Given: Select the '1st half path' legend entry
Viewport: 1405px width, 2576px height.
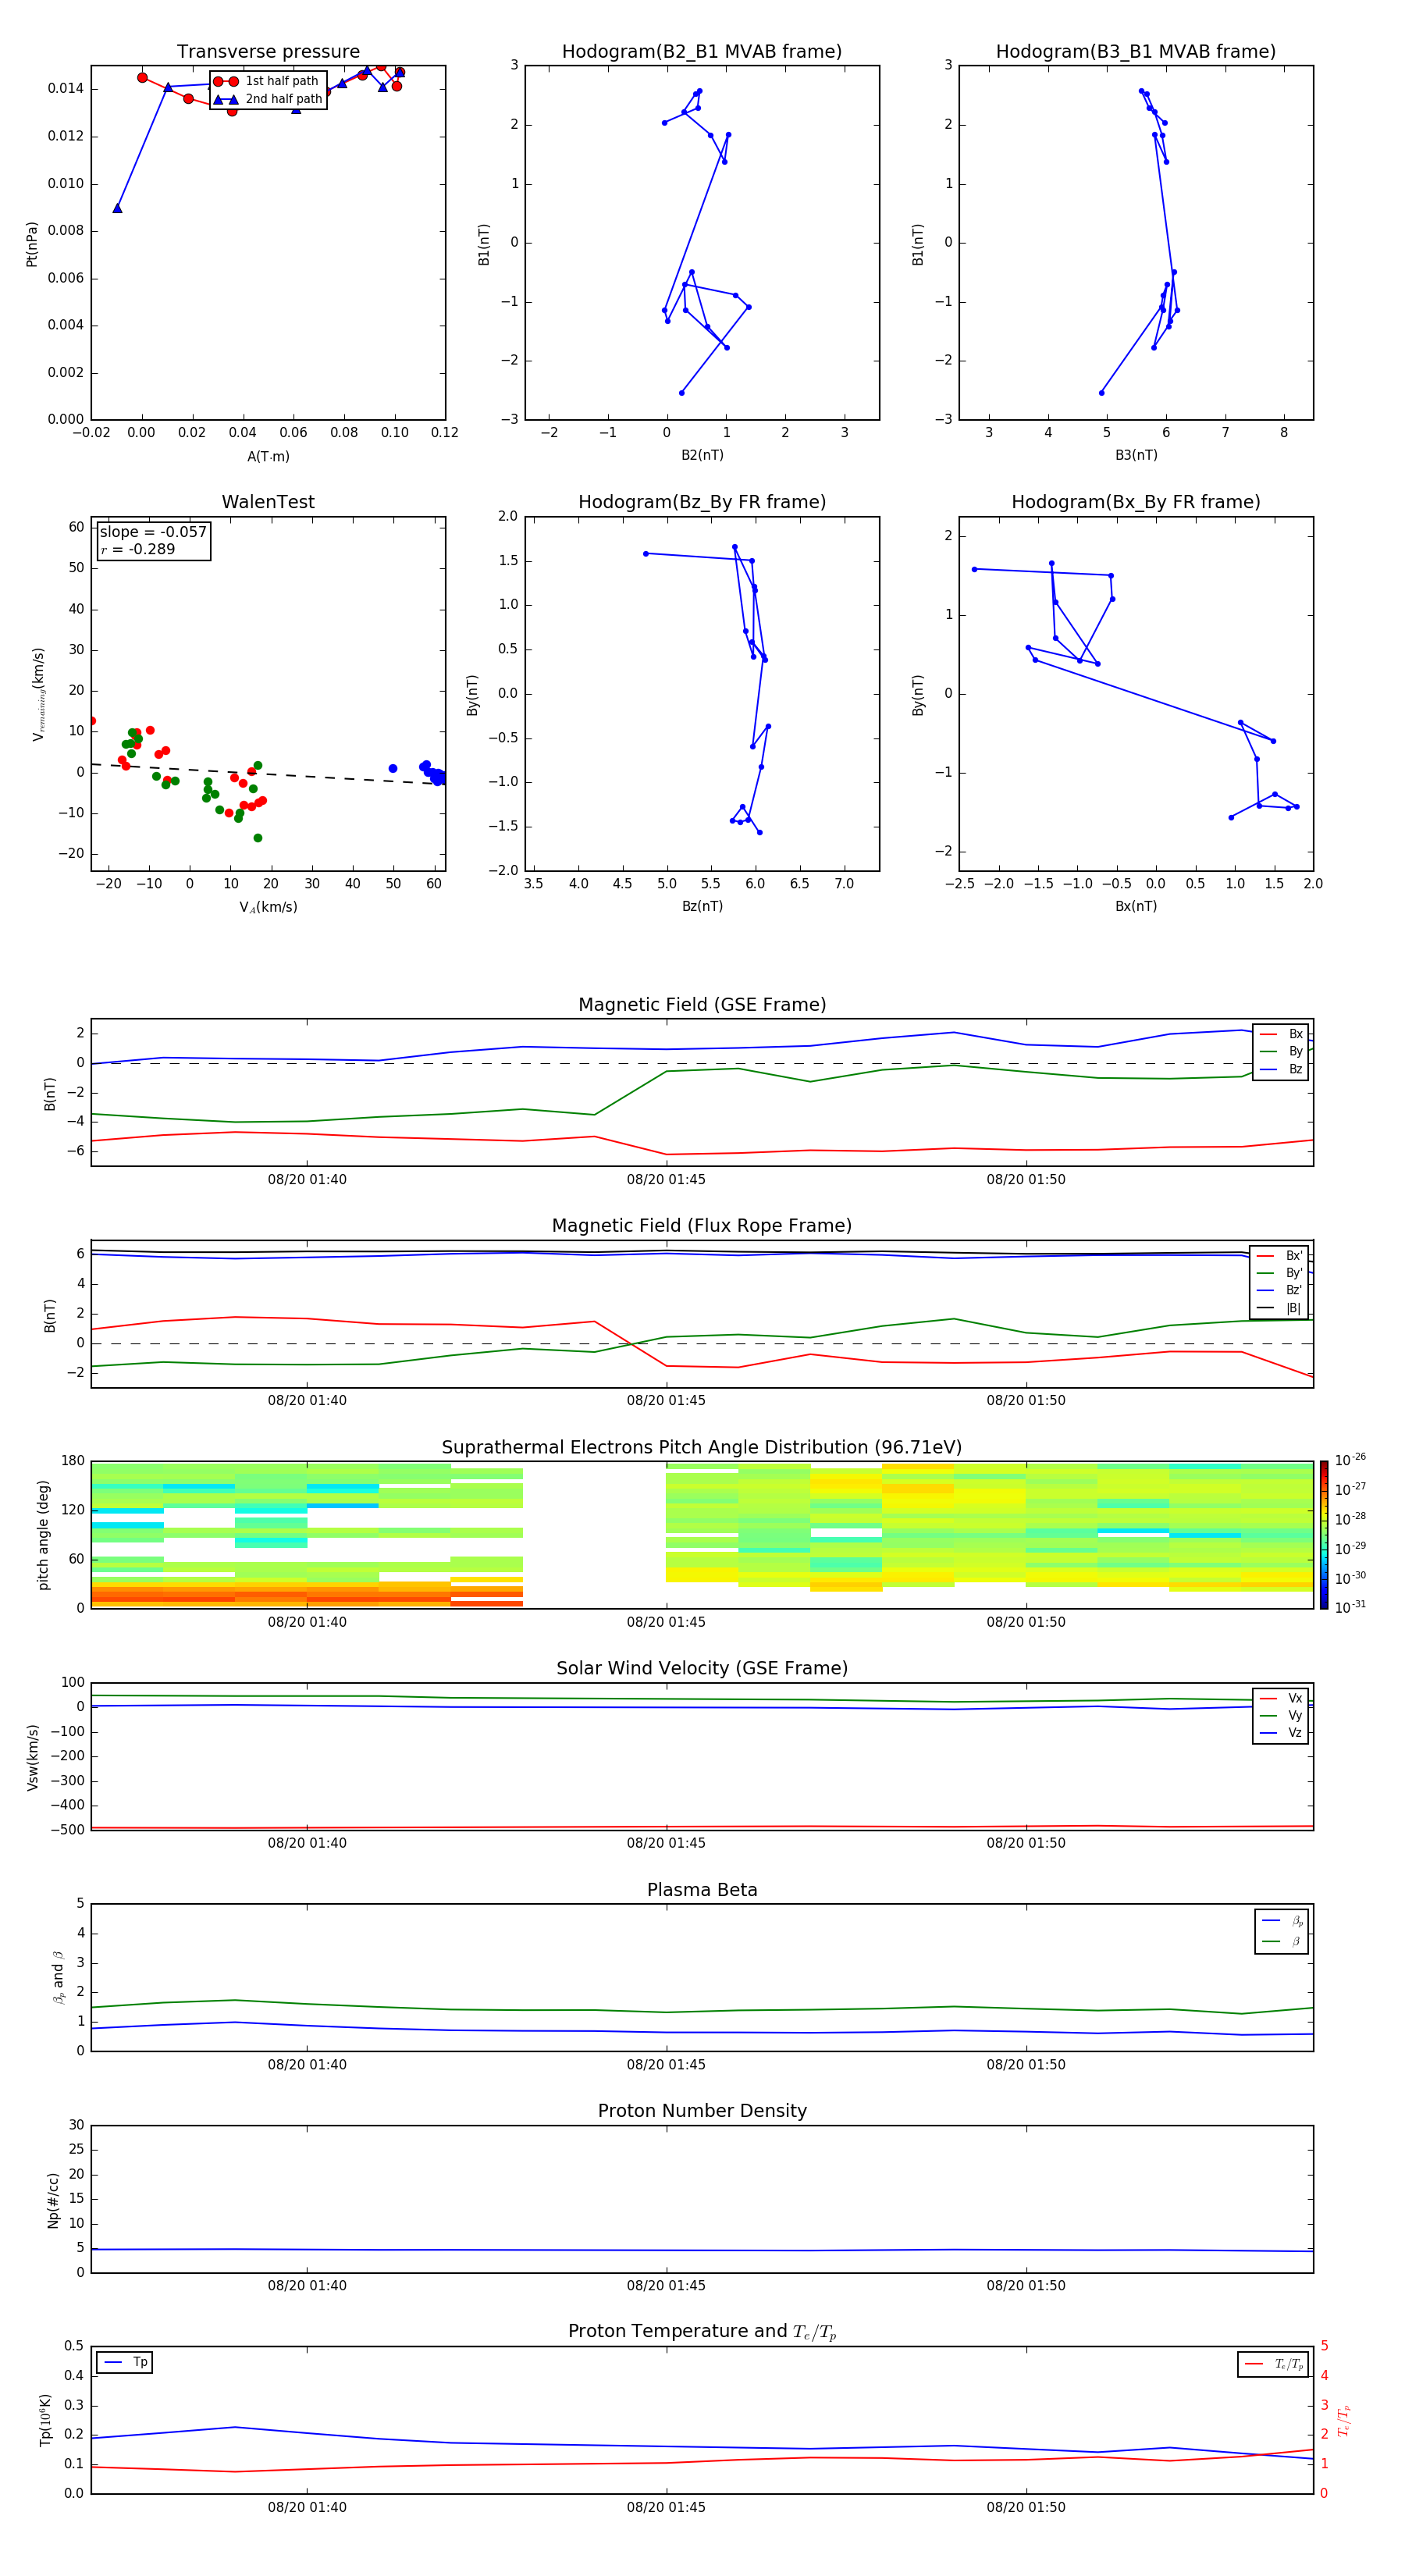Looking at the screenshot, I should [x=267, y=81].
